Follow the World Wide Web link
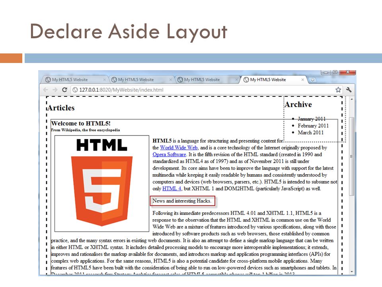 click(179, 147)
